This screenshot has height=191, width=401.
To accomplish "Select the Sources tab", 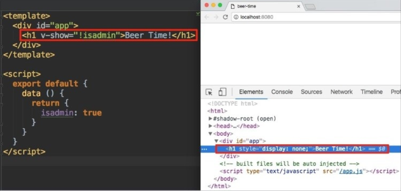I will pyautogui.click(x=311, y=92).
